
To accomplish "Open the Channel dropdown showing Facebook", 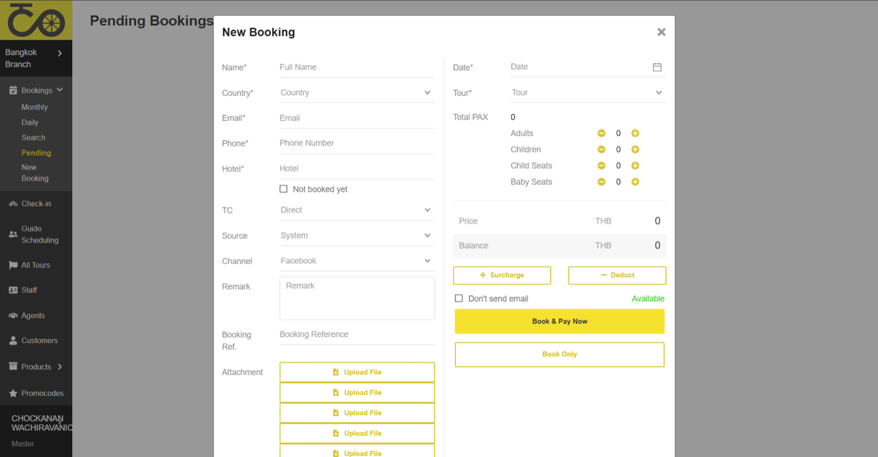I will click(357, 261).
